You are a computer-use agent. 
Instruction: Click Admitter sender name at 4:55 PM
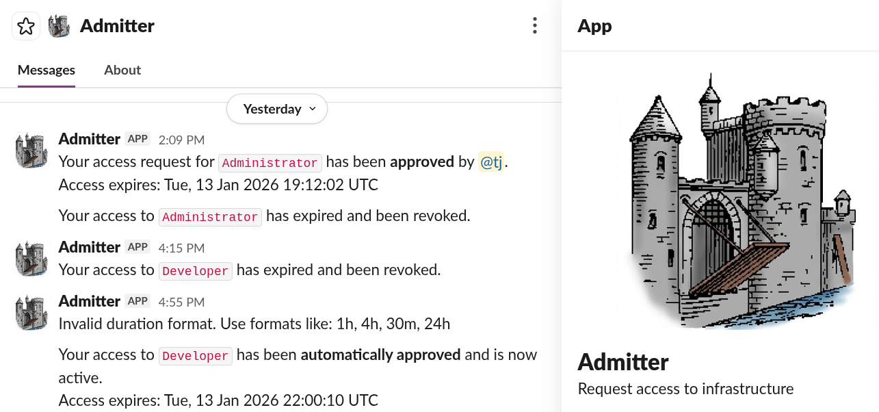pyautogui.click(x=90, y=301)
